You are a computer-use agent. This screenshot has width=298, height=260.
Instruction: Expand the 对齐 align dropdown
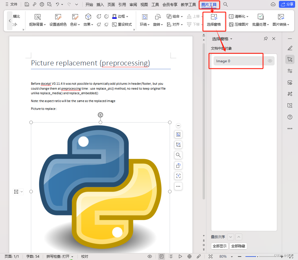tap(182, 25)
